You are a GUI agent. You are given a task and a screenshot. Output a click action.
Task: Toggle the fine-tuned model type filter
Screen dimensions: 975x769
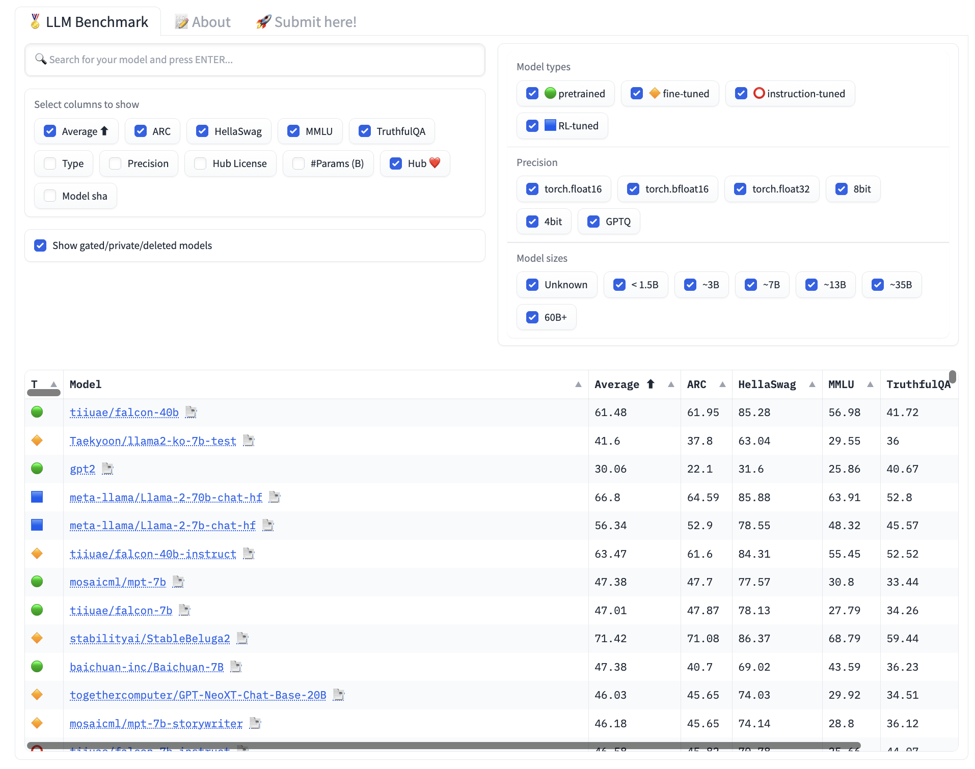637,94
